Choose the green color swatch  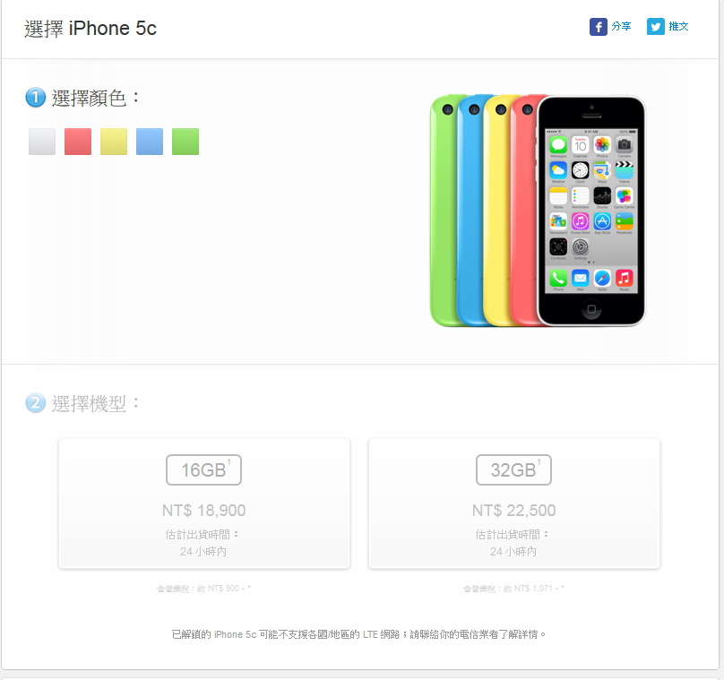point(185,142)
